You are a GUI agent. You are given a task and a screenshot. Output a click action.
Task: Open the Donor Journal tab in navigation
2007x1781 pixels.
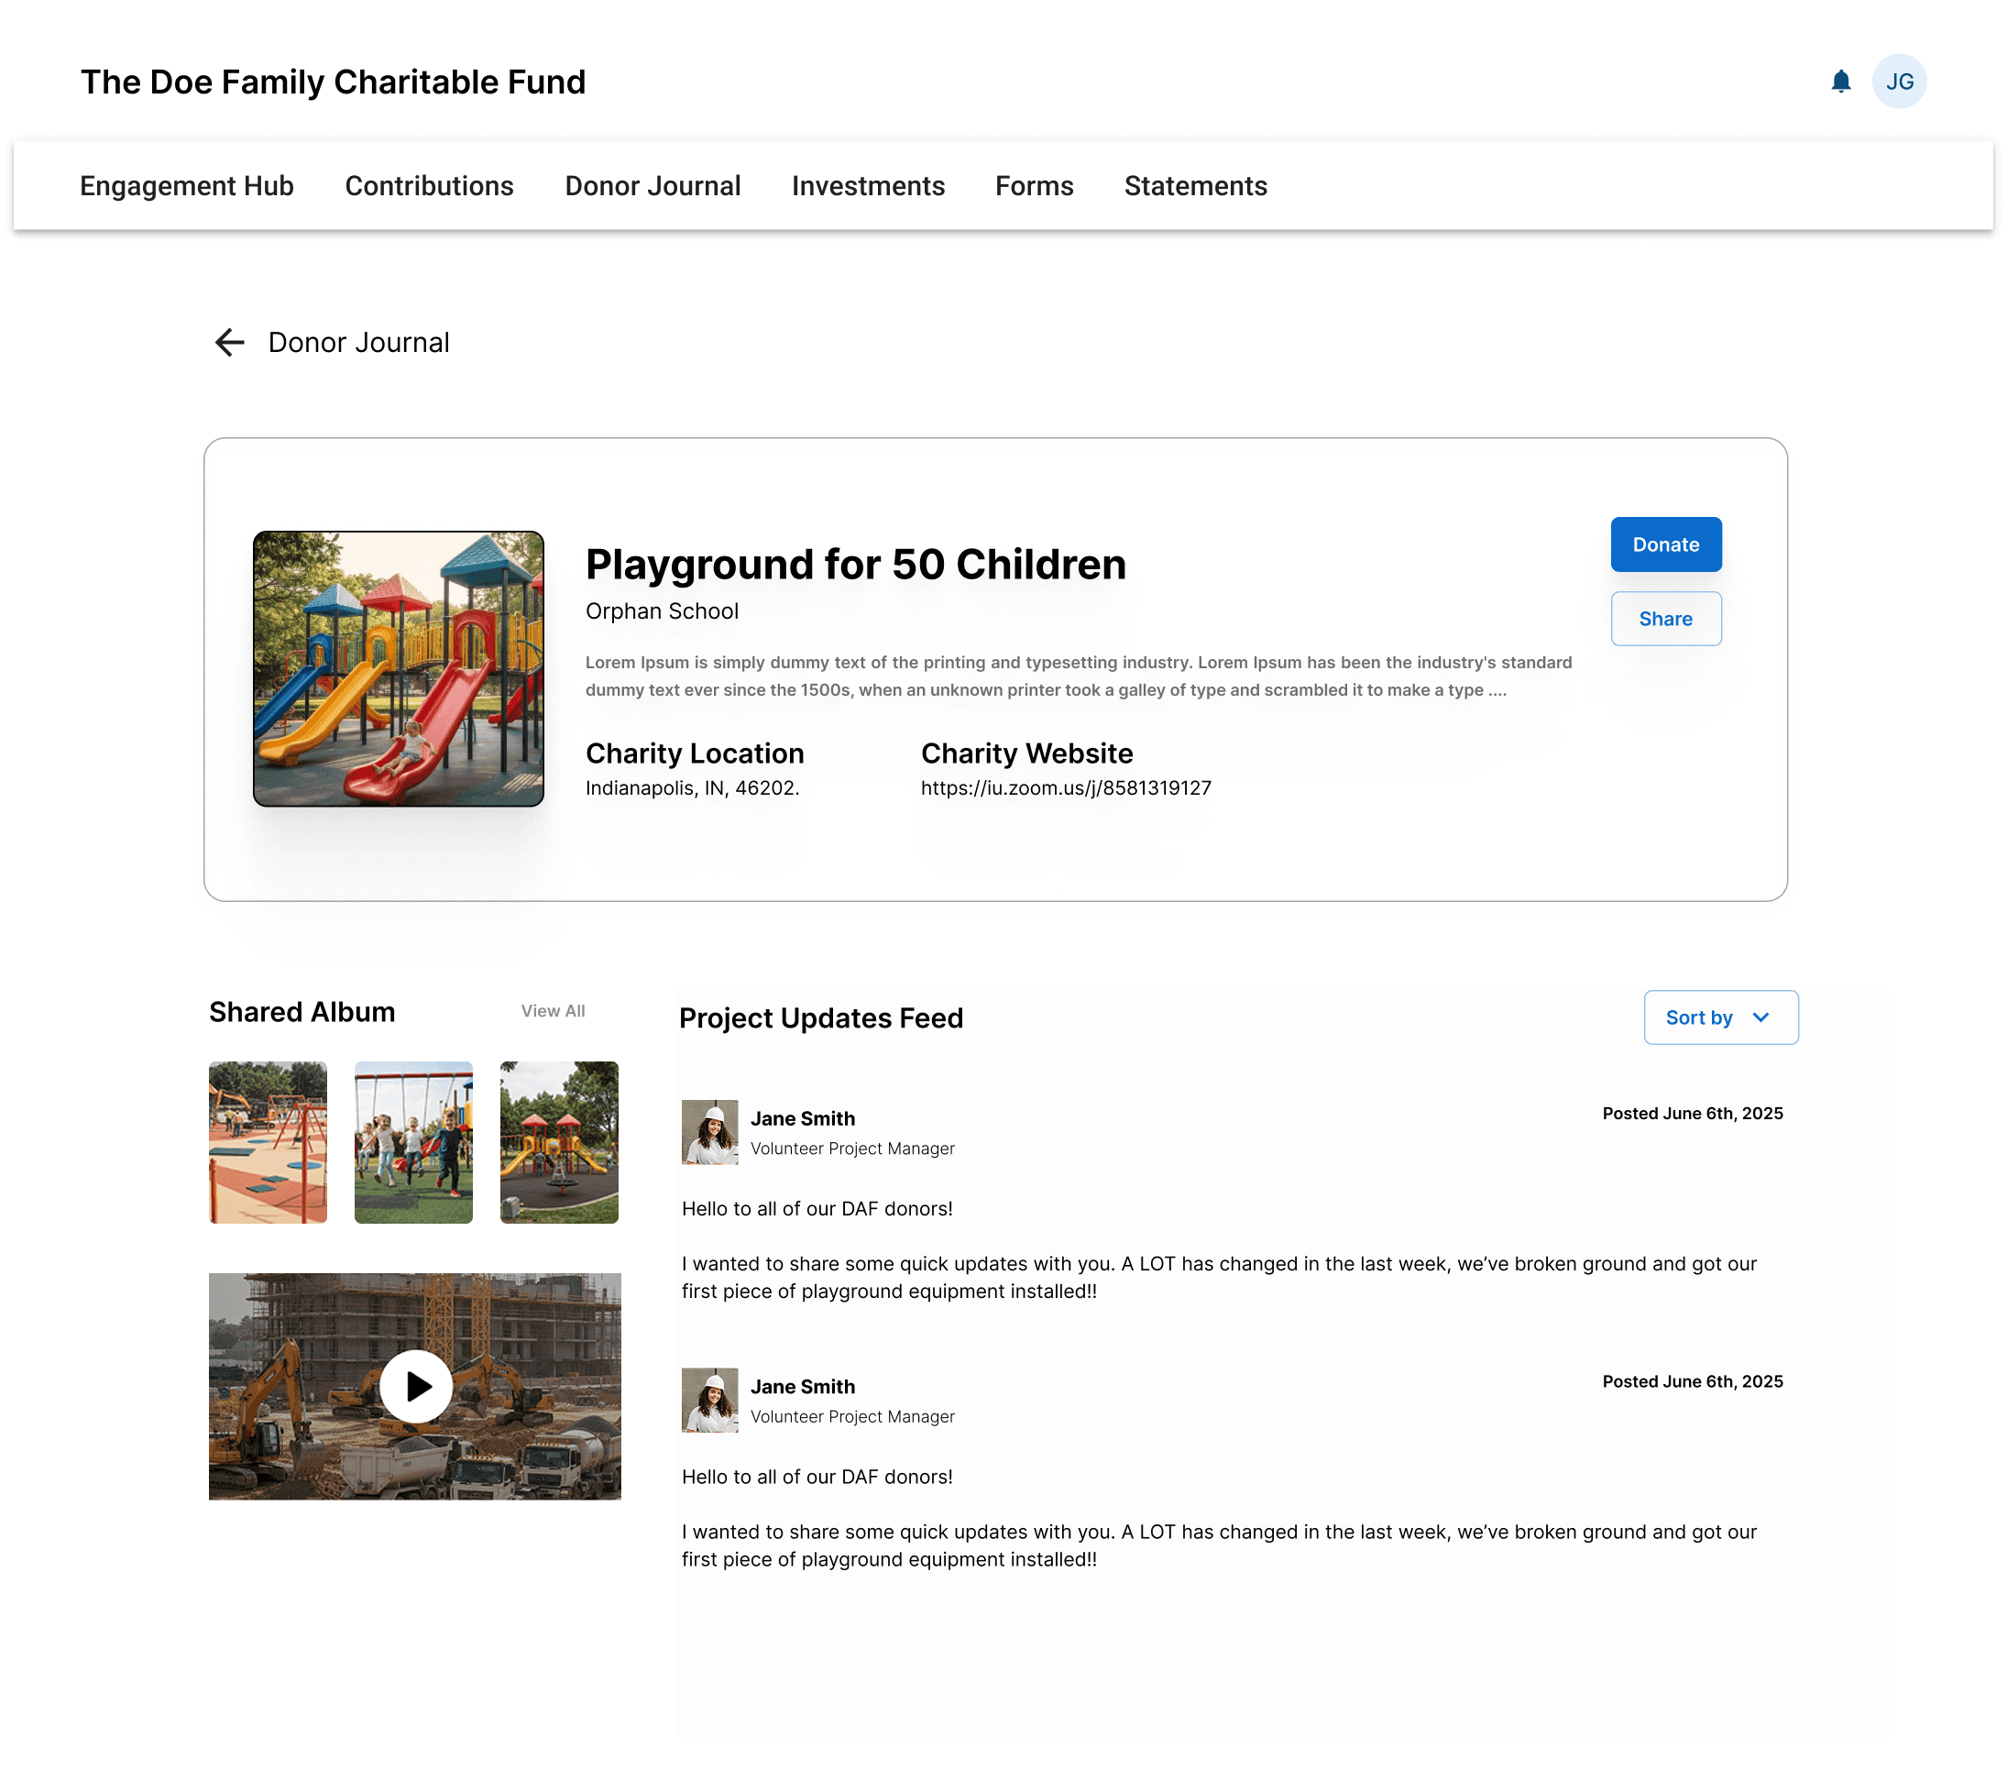click(x=652, y=186)
